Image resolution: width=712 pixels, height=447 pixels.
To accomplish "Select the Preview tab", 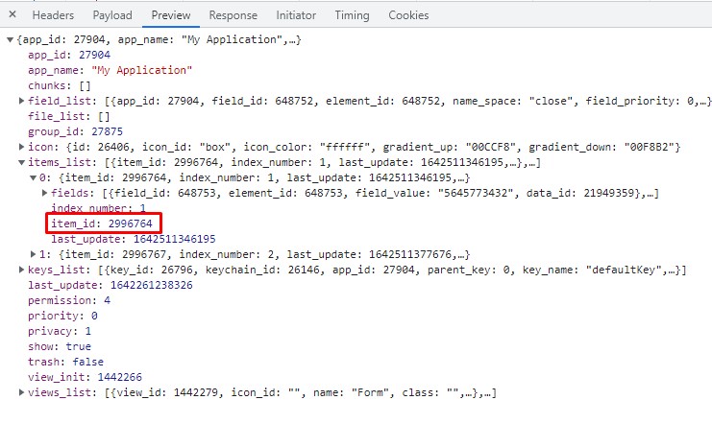I will [171, 15].
